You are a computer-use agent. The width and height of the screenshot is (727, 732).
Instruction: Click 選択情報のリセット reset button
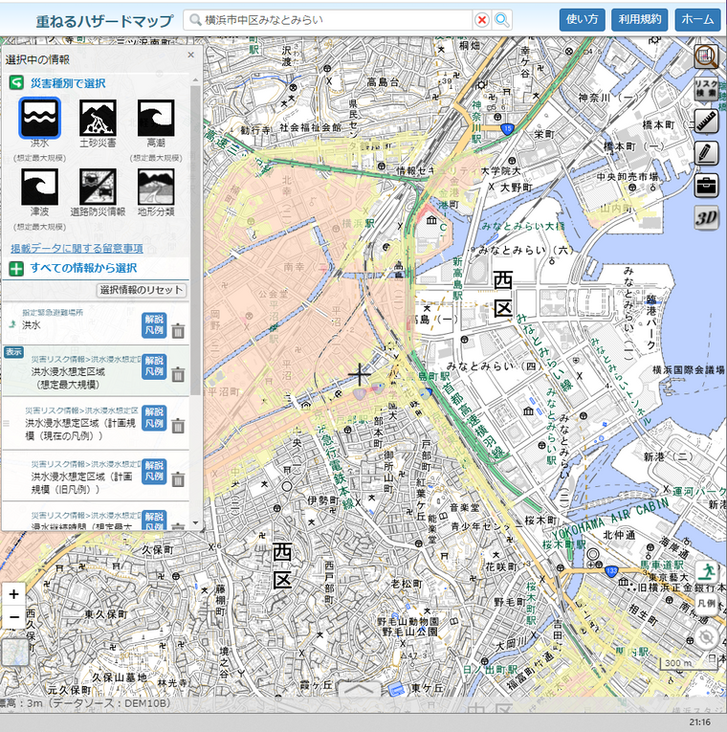[x=142, y=290]
